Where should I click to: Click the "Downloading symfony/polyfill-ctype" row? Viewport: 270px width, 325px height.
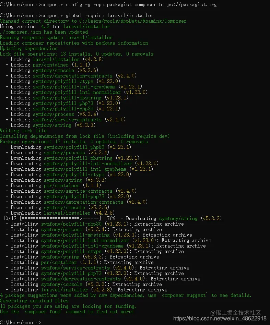68,174
